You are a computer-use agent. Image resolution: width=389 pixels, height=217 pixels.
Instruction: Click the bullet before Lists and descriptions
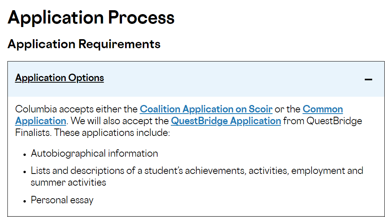[x=25, y=172]
